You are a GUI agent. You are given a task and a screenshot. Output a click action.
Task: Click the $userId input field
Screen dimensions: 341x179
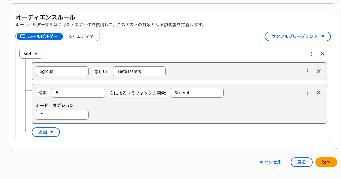click(x=197, y=93)
